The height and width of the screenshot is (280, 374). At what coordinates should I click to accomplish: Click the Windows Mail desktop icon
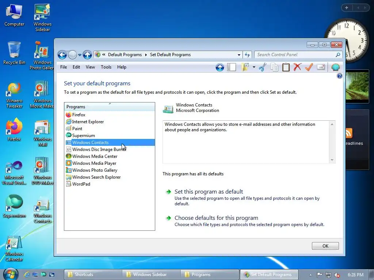42,133
